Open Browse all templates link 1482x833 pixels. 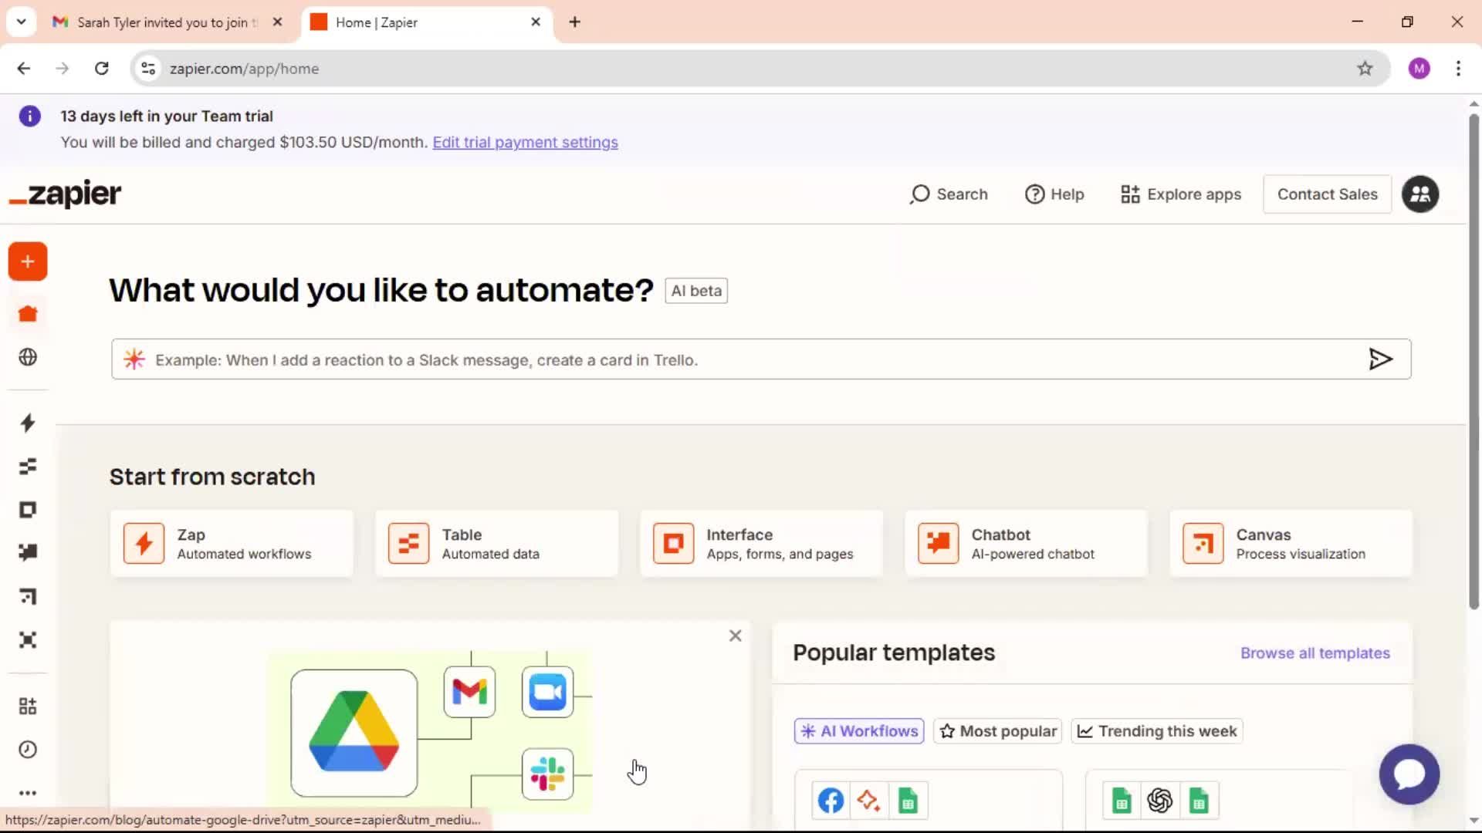(1315, 653)
